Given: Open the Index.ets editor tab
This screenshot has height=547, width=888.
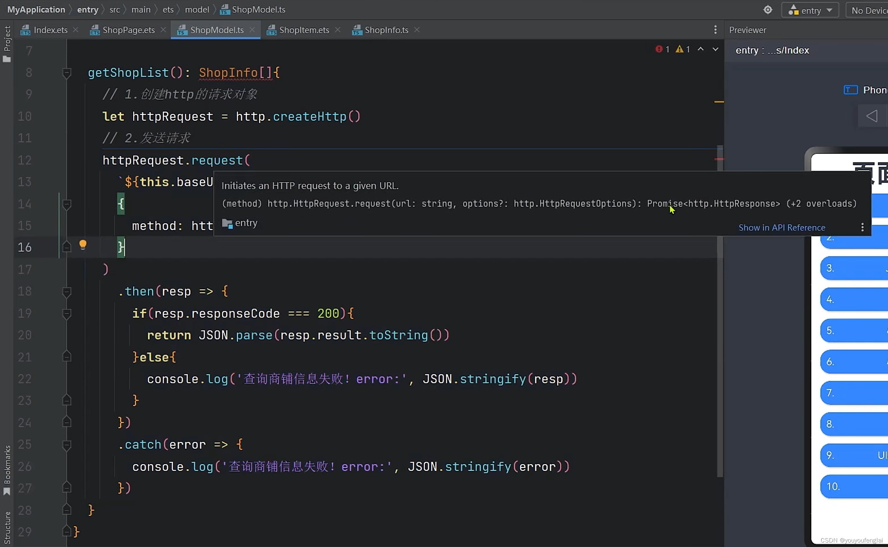Looking at the screenshot, I should pos(44,30).
